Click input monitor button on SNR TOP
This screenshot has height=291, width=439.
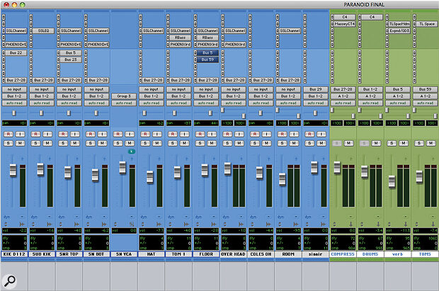click(75, 133)
